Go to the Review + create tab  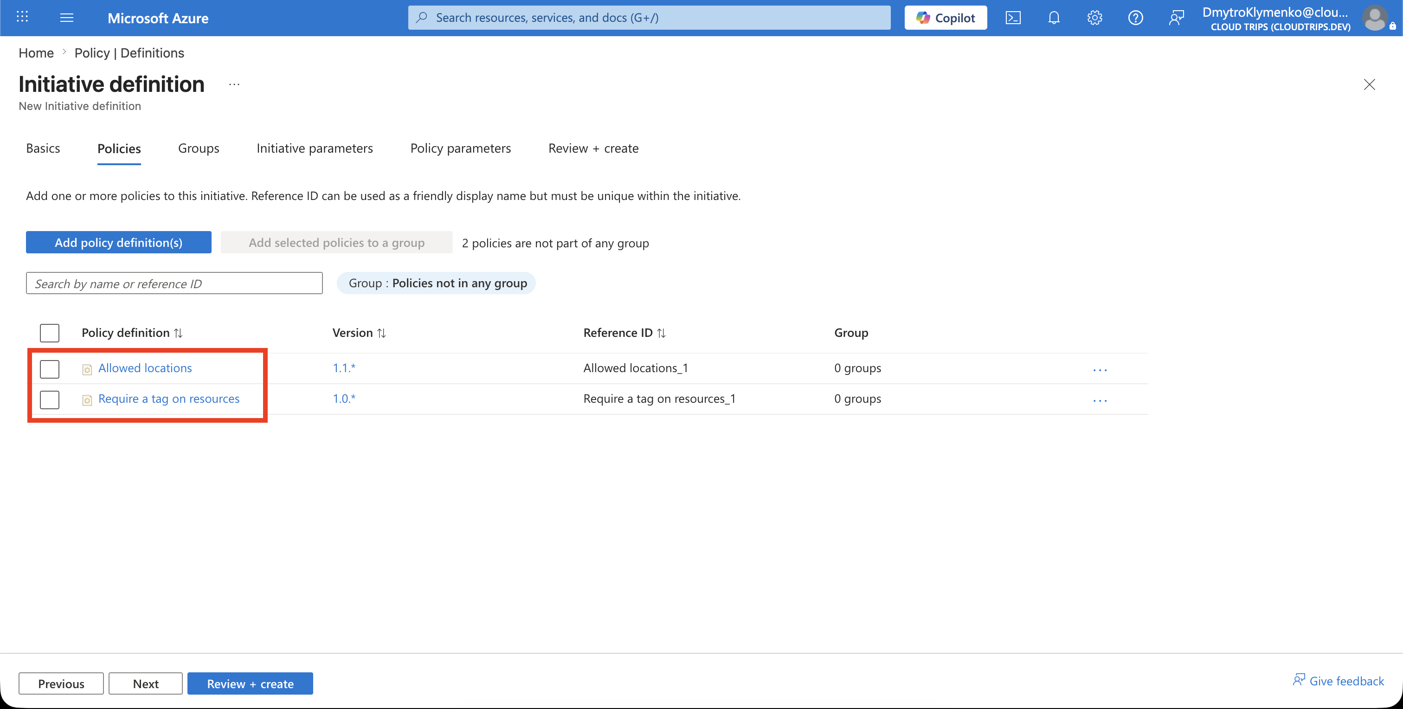pos(593,148)
